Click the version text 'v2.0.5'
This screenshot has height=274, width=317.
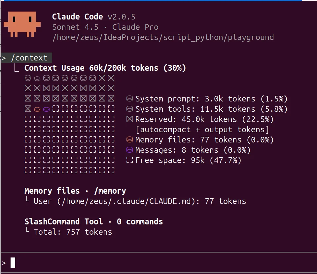click(x=122, y=17)
